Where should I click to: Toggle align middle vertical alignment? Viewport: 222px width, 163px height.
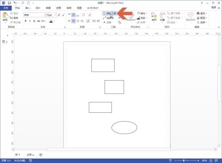[73, 15]
